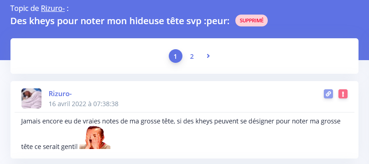This screenshot has height=164, width=369.
Task: Copy the post permalink via chain icon
Action: pos(328,94)
